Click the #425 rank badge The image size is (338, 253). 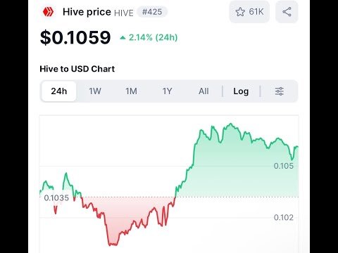point(152,12)
